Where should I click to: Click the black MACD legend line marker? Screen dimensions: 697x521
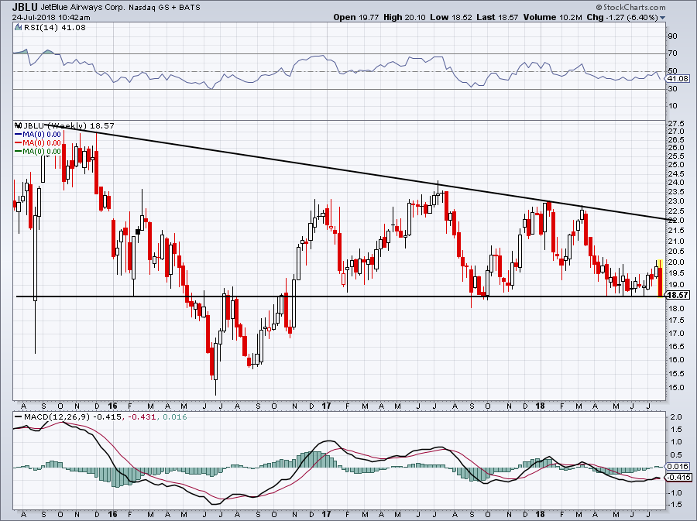(x=19, y=417)
